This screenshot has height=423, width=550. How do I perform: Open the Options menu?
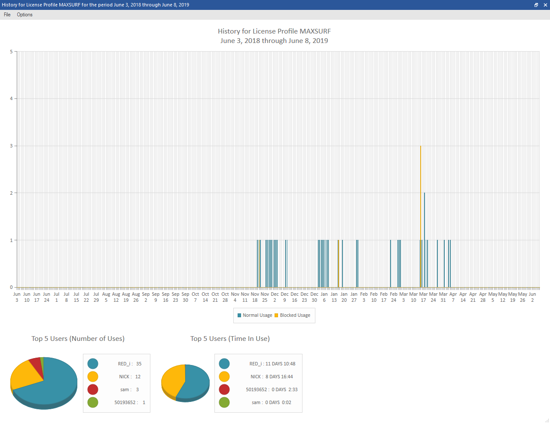[x=24, y=15]
